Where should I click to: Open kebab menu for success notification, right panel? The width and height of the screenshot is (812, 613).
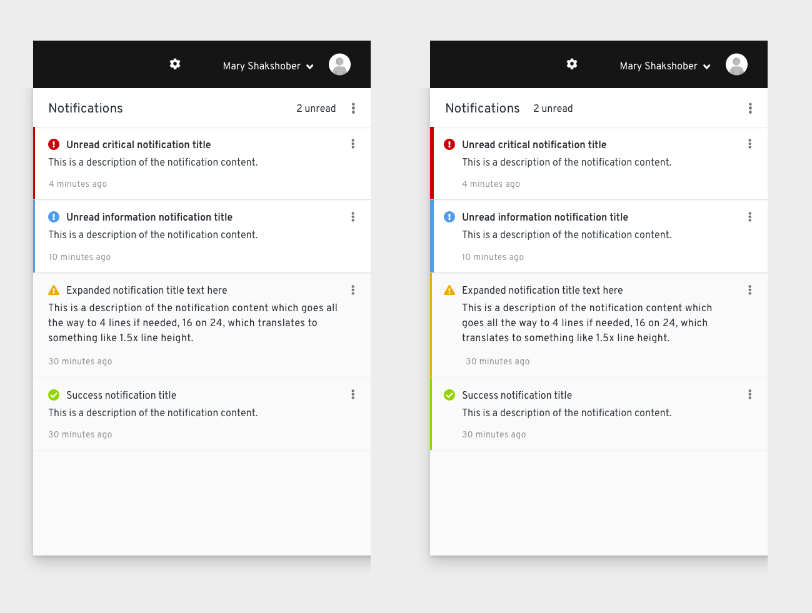tap(750, 394)
